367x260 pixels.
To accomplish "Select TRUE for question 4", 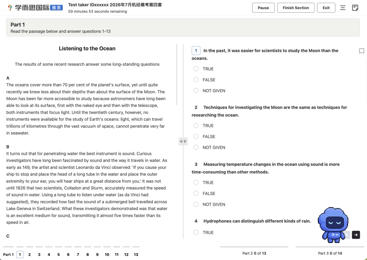I will (196, 233).
